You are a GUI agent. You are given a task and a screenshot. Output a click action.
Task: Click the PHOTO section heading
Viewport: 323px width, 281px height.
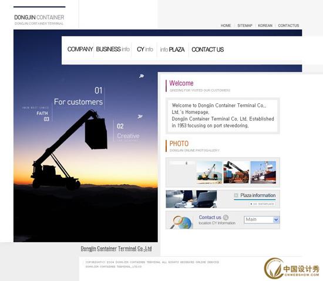point(179,144)
